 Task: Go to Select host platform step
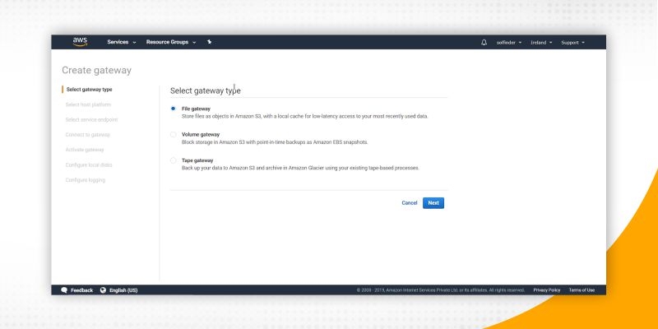coord(88,104)
